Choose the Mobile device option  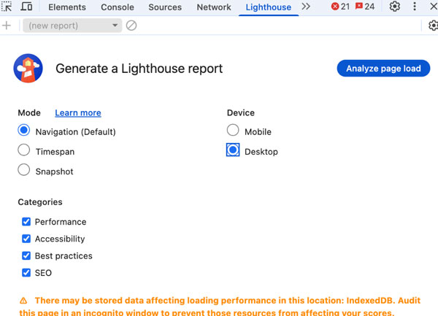[233, 130]
